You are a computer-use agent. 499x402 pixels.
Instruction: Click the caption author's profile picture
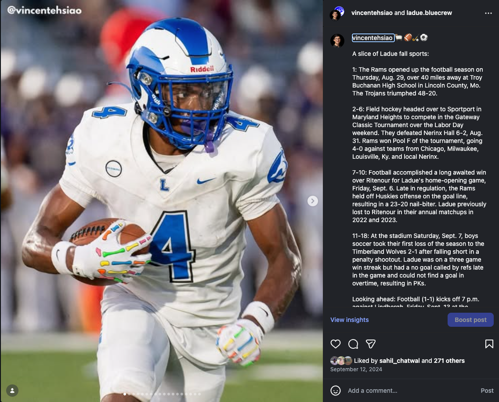pyautogui.click(x=337, y=40)
